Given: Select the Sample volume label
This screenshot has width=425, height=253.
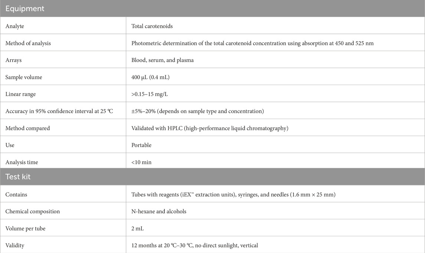Looking at the screenshot, I should click(23, 77).
